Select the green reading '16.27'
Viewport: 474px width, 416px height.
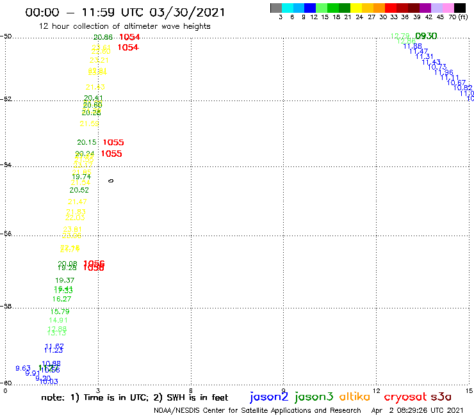click(x=61, y=299)
